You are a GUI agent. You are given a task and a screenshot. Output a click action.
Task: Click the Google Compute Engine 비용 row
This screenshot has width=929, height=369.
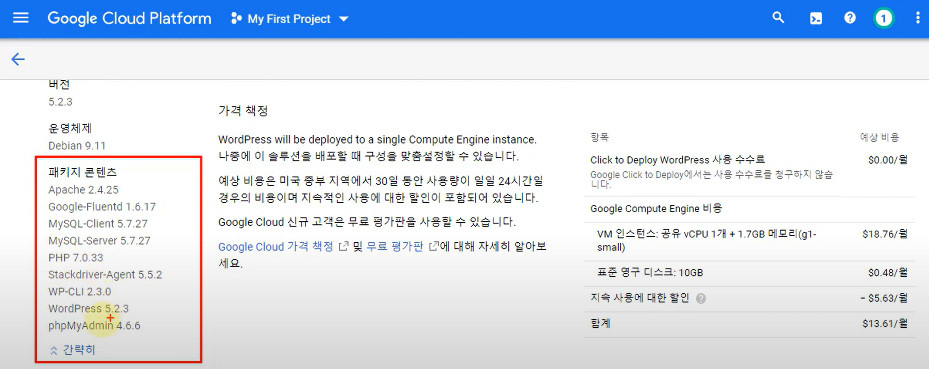[749, 209]
